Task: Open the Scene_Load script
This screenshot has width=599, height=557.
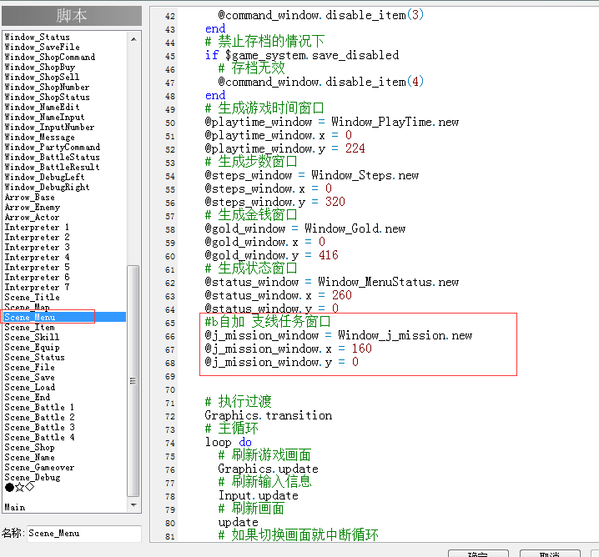Action: [29, 387]
